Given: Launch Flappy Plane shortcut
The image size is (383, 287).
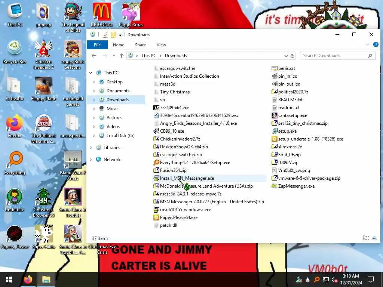Looking at the screenshot, I should point(43,89).
